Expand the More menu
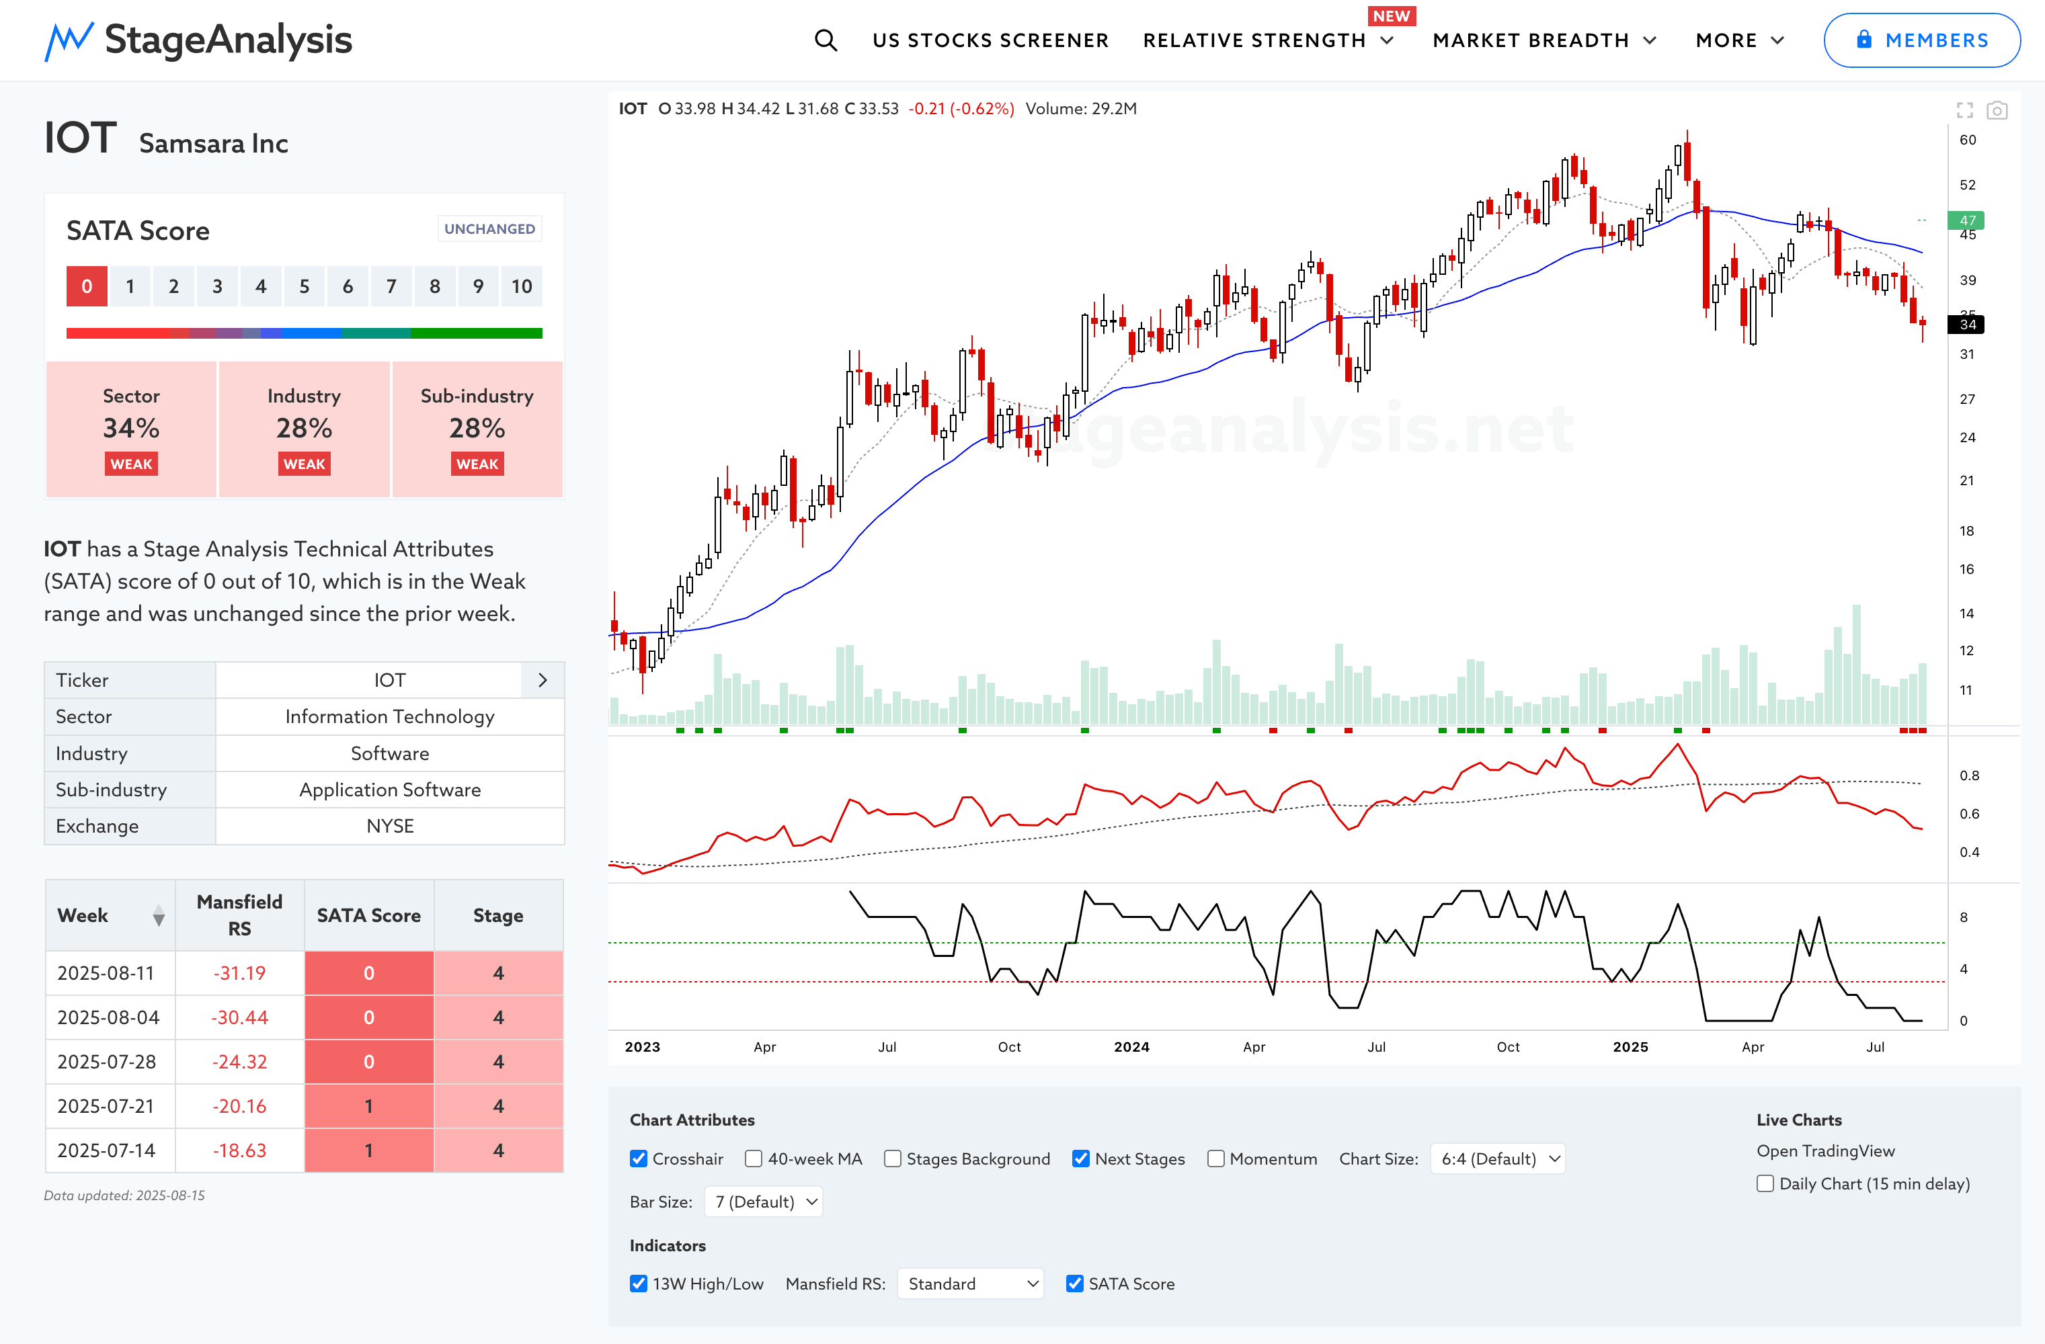Screen dimensions: 2045x1344 1740,40
